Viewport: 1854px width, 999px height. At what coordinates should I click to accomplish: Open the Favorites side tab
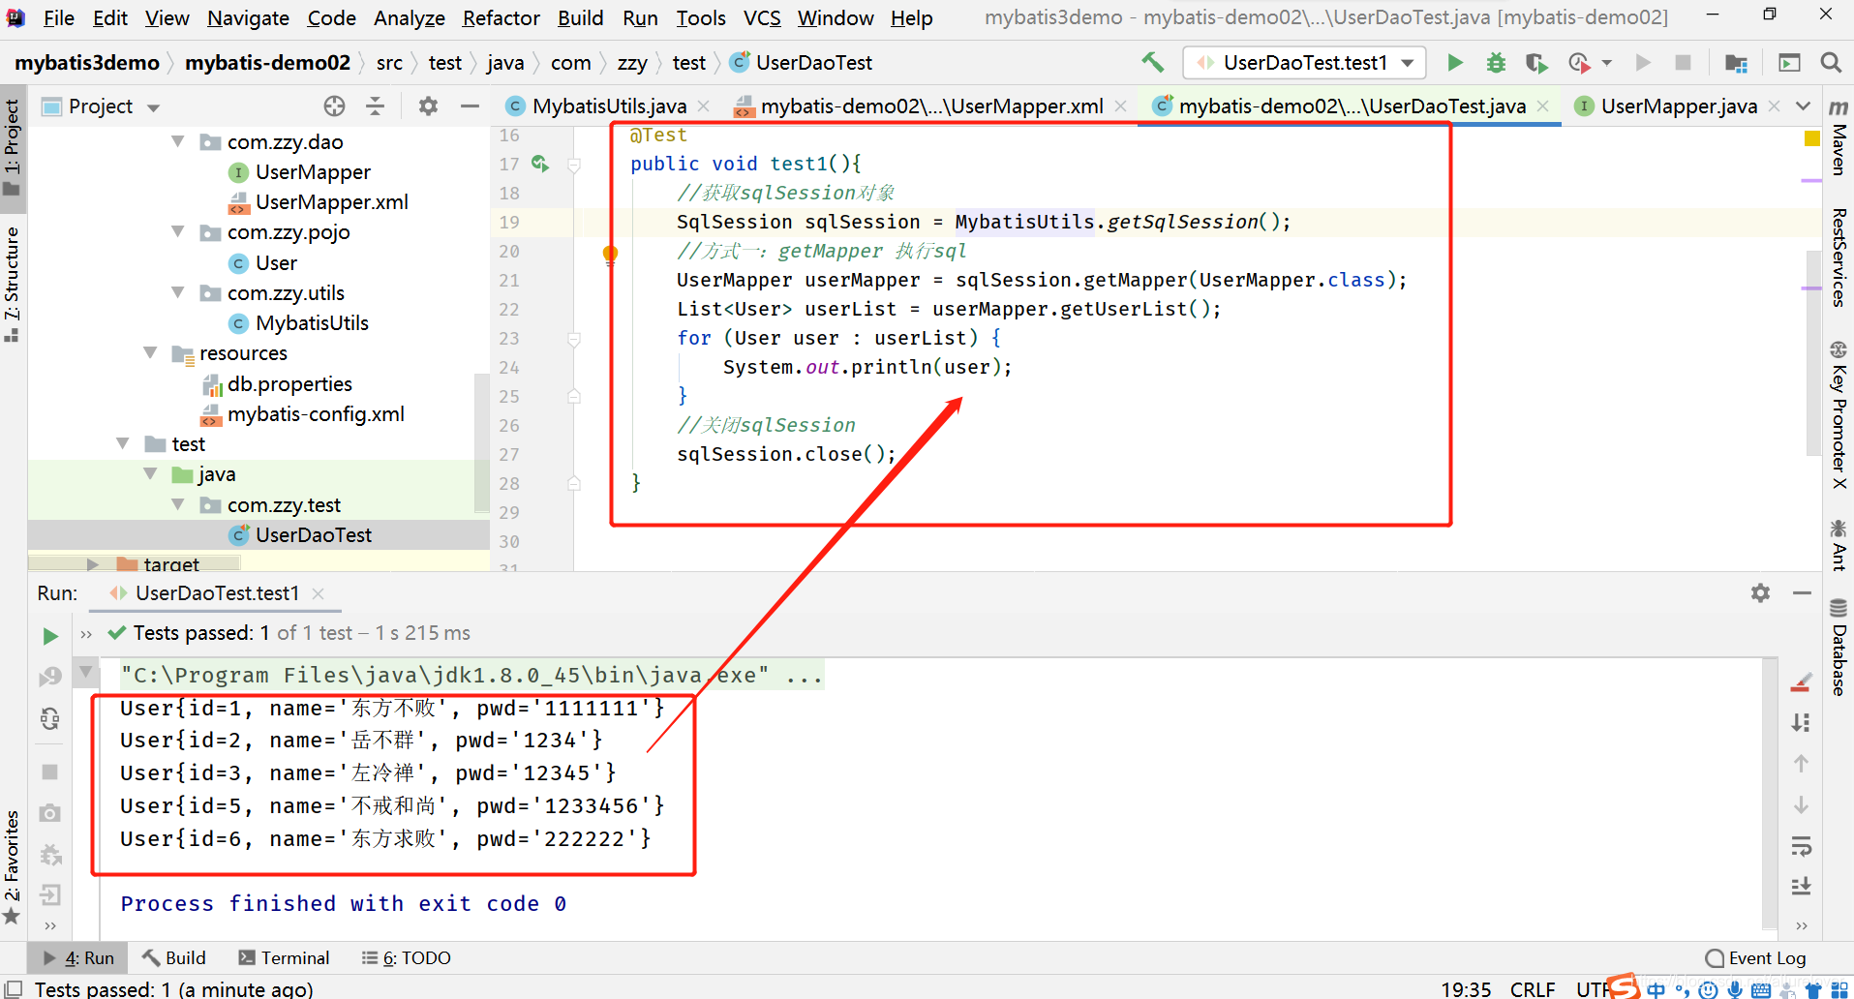pos(12,867)
